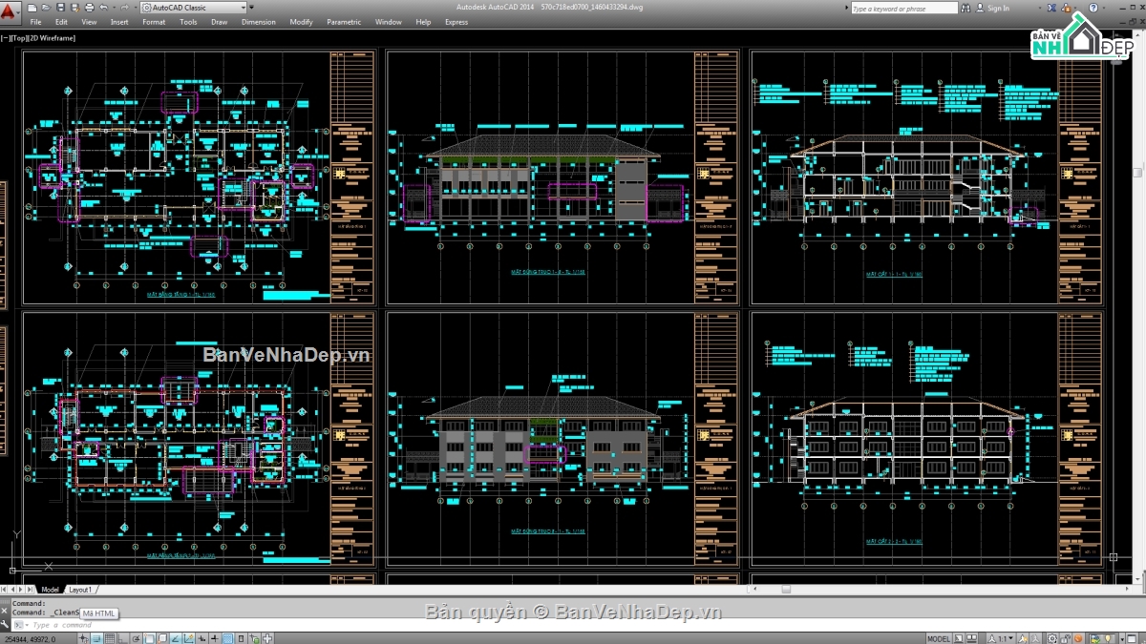The width and height of the screenshot is (1146, 644).
Task: Click the Open file icon
Action: (46, 8)
